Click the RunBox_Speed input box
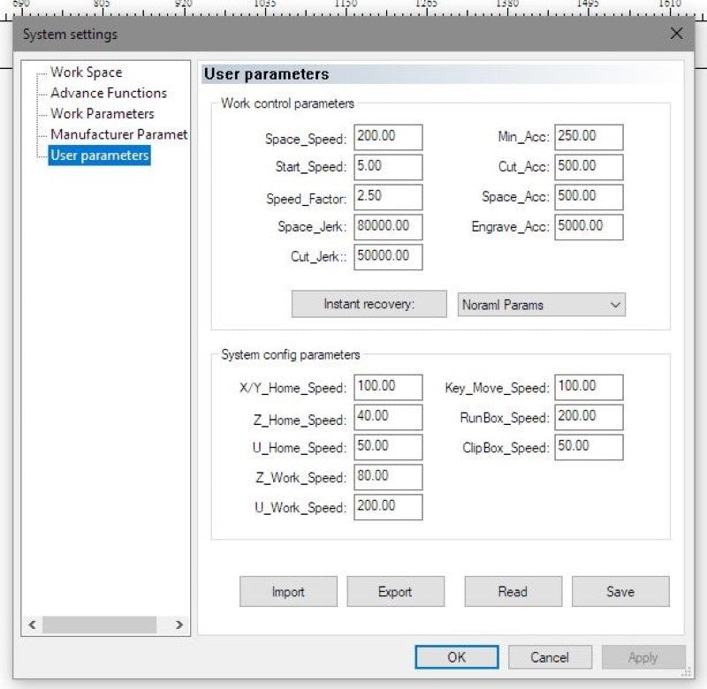This screenshot has width=707, height=689. (589, 417)
